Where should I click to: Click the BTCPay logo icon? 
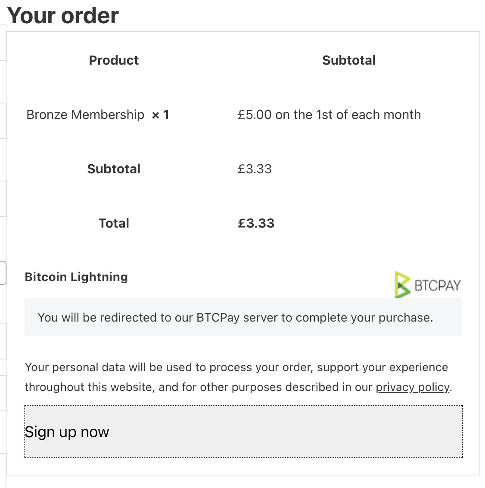pos(428,285)
